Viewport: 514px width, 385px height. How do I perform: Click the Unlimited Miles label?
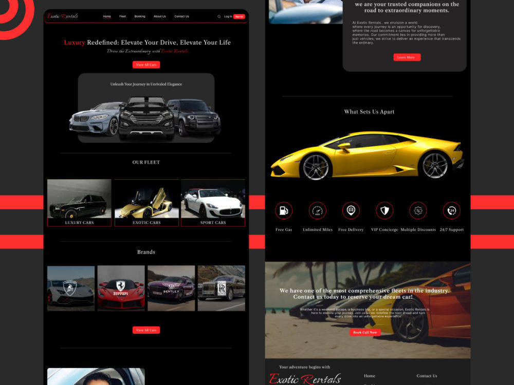point(317,230)
